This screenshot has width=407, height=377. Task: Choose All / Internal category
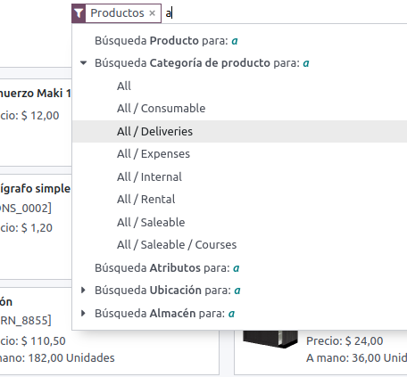click(239, 176)
